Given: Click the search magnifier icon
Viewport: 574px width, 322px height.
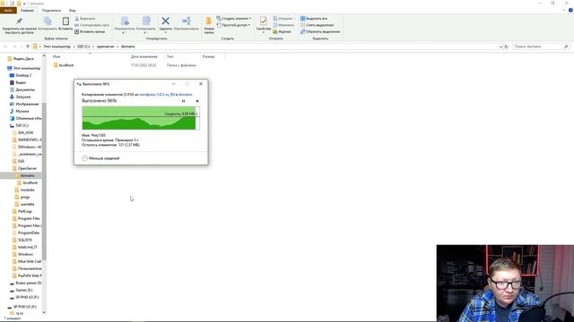Looking at the screenshot, I should (566, 47).
